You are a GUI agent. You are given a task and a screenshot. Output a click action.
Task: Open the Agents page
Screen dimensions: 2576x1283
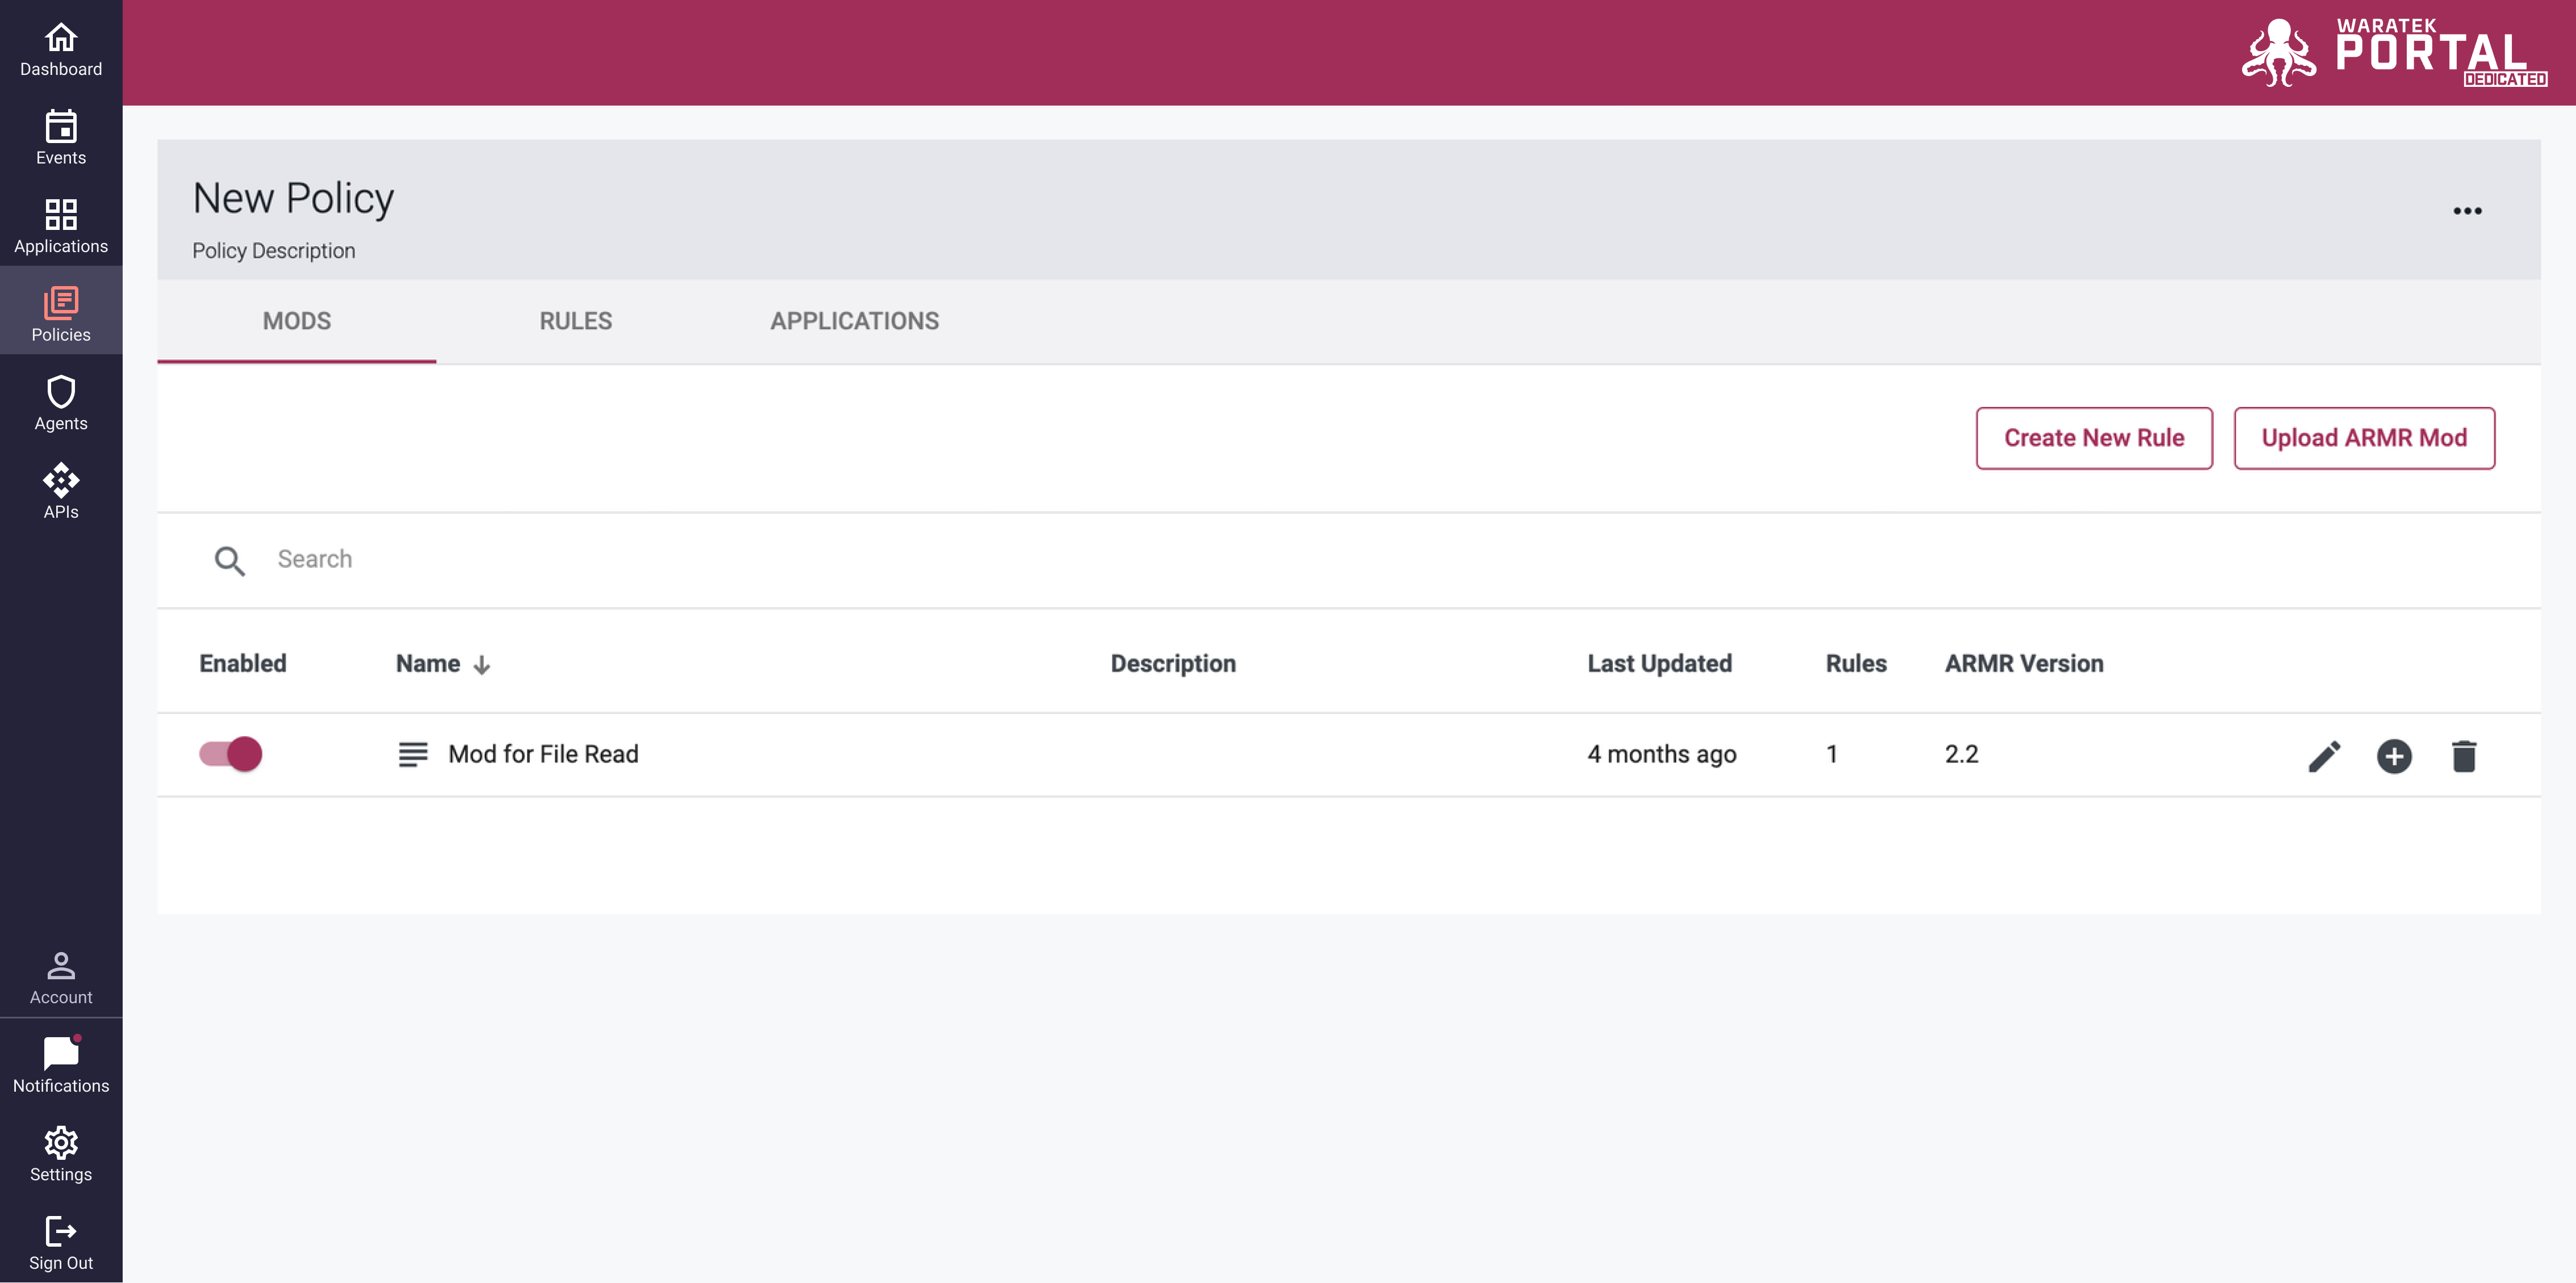61,404
